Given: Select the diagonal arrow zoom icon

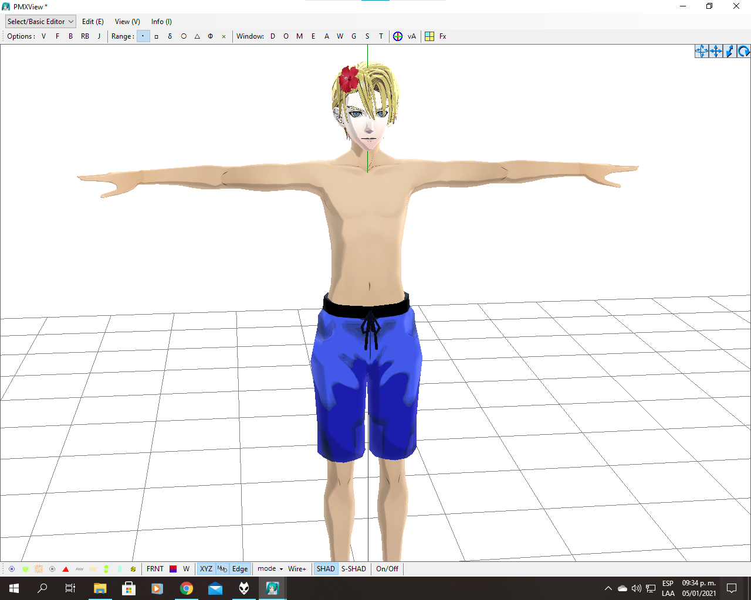Looking at the screenshot, I should [x=730, y=52].
